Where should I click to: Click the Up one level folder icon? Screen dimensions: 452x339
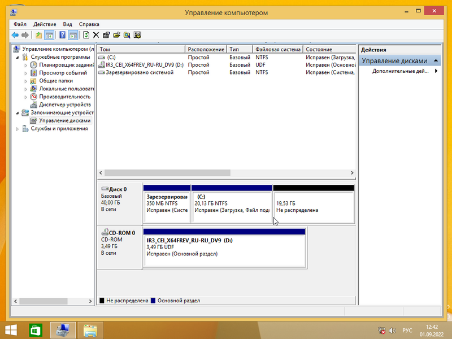click(38, 35)
